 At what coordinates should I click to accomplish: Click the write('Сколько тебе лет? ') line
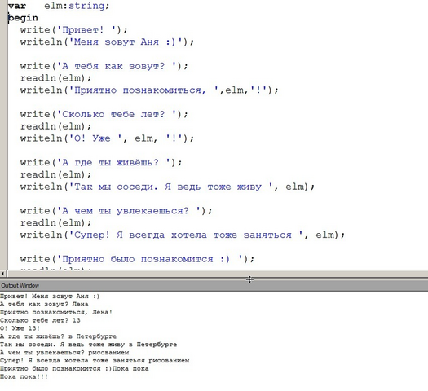pyautogui.click(x=104, y=114)
